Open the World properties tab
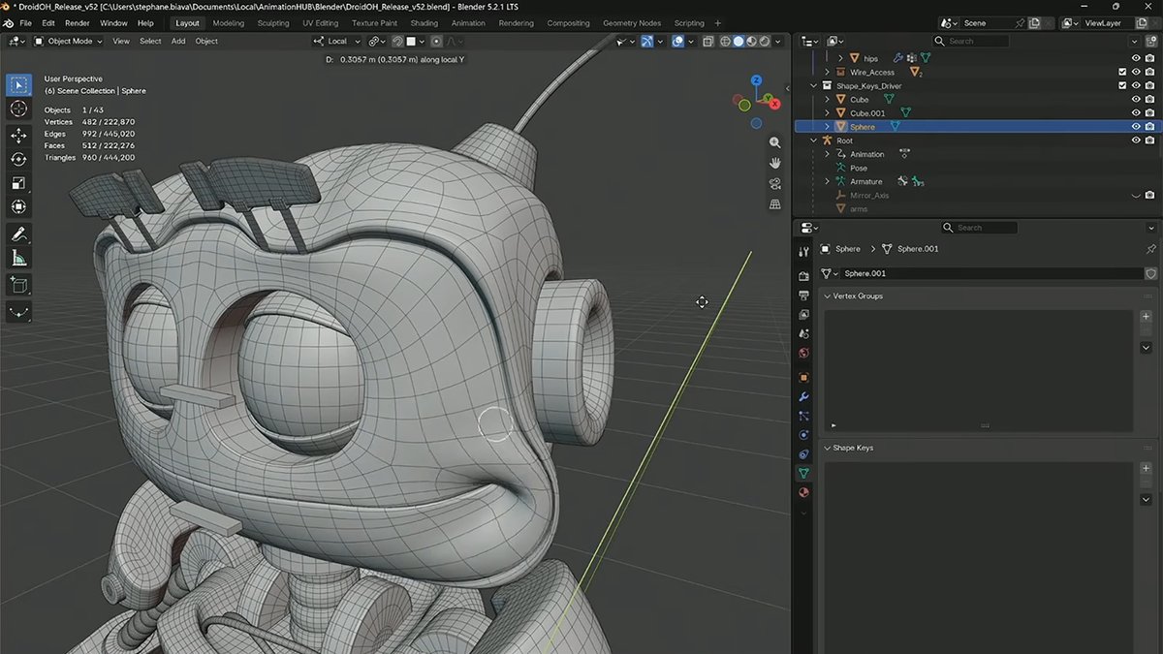This screenshot has height=654, width=1163. 803,354
